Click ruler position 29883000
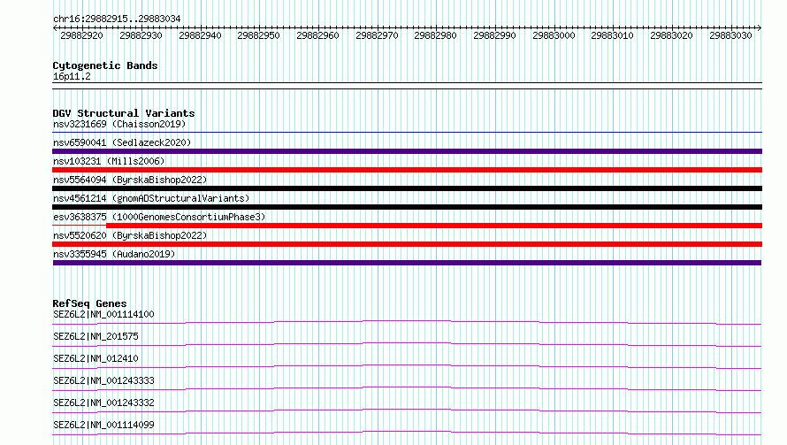Screen dimensions: 787x445 coord(554,35)
